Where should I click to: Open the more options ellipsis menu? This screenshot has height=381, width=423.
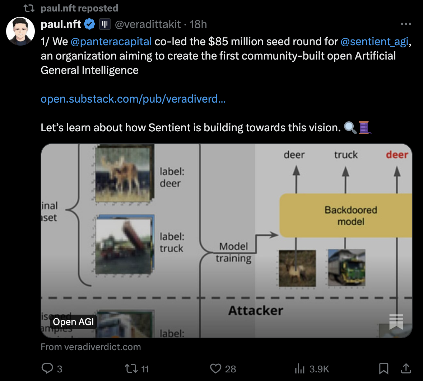coord(405,24)
